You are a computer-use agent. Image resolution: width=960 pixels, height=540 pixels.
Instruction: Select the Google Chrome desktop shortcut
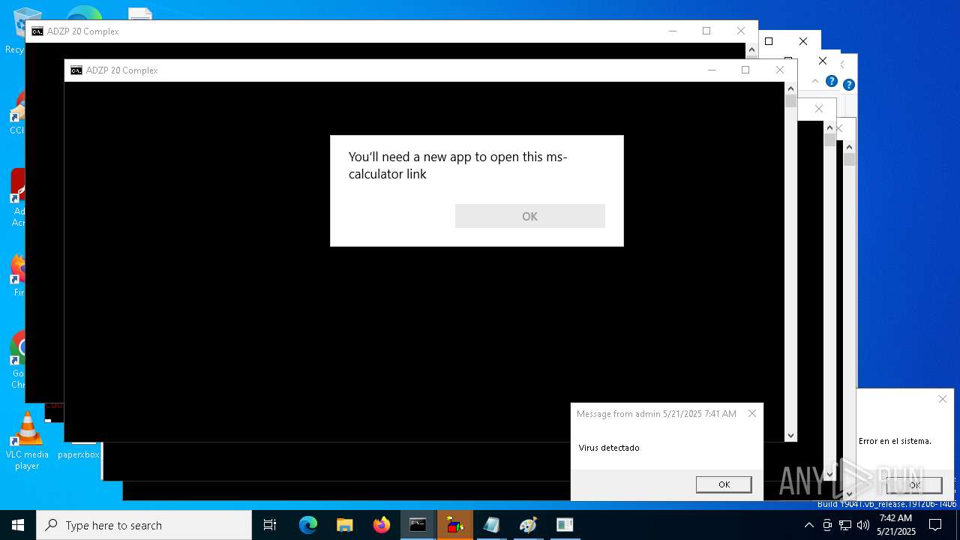pos(17,360)
